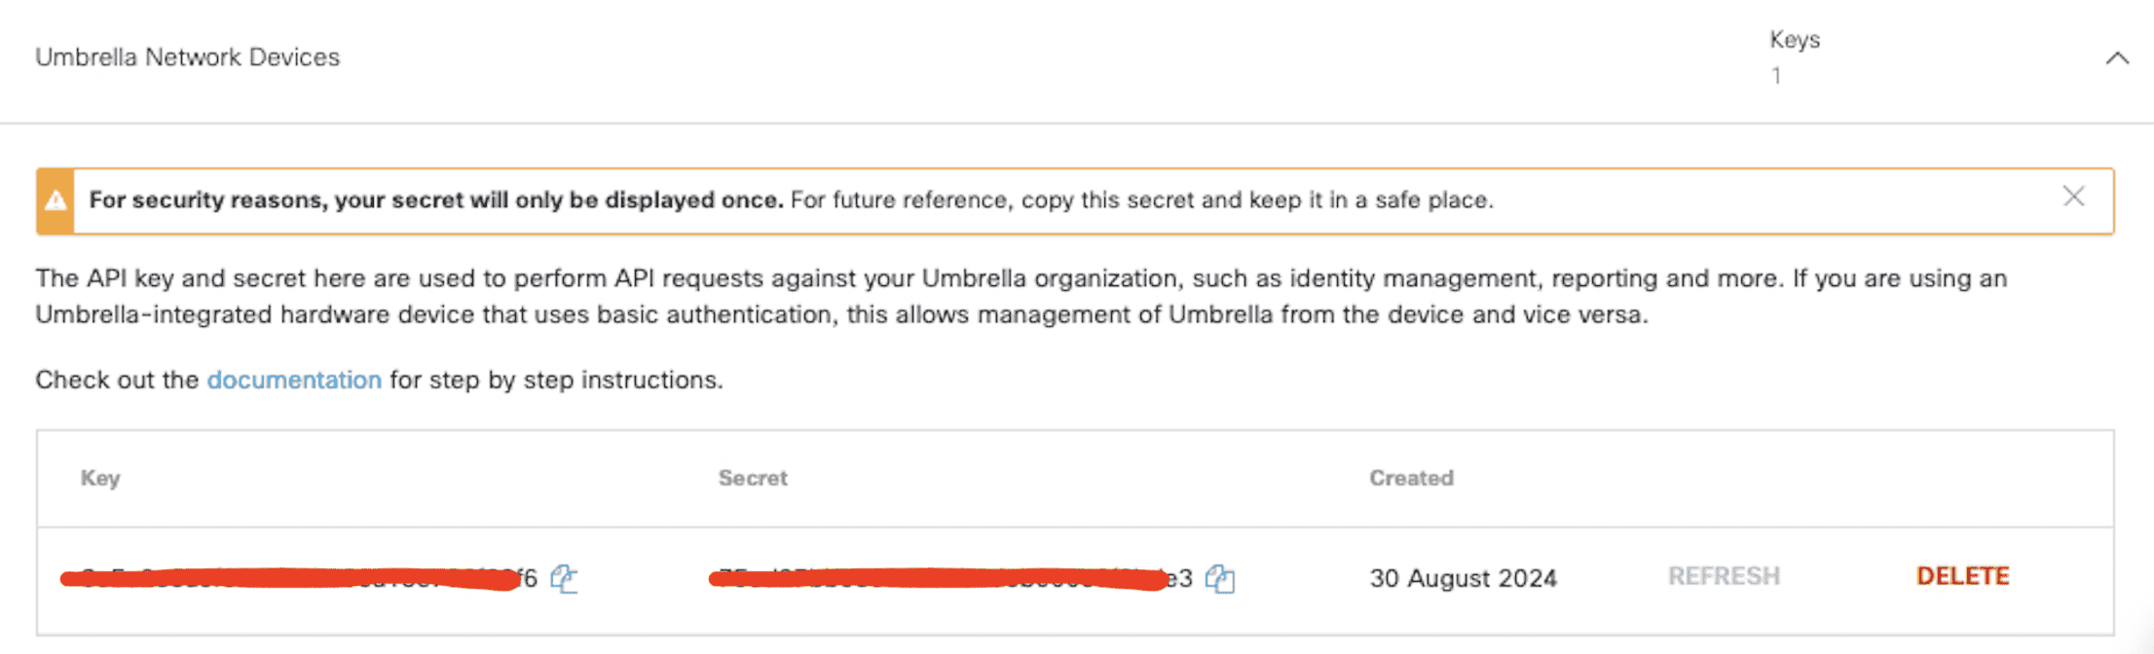Screen dimensions: 2154x654
Task: Select the duplicate-page icon in the Key column
Action: pyautogui.click(x=563, y=577)
